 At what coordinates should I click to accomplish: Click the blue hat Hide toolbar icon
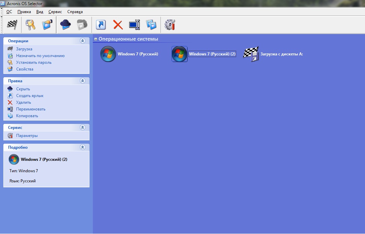click(65, 25)
